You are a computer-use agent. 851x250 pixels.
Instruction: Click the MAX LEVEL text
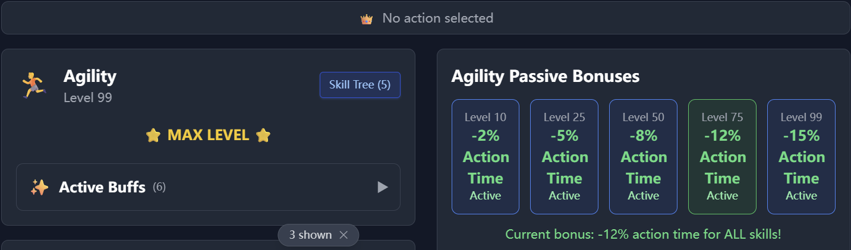[x=208, y=135]
